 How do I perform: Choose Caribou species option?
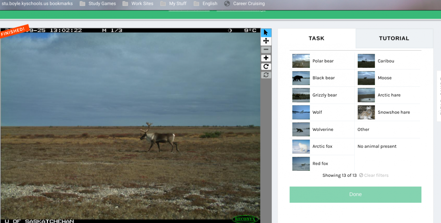click(388, 61)
